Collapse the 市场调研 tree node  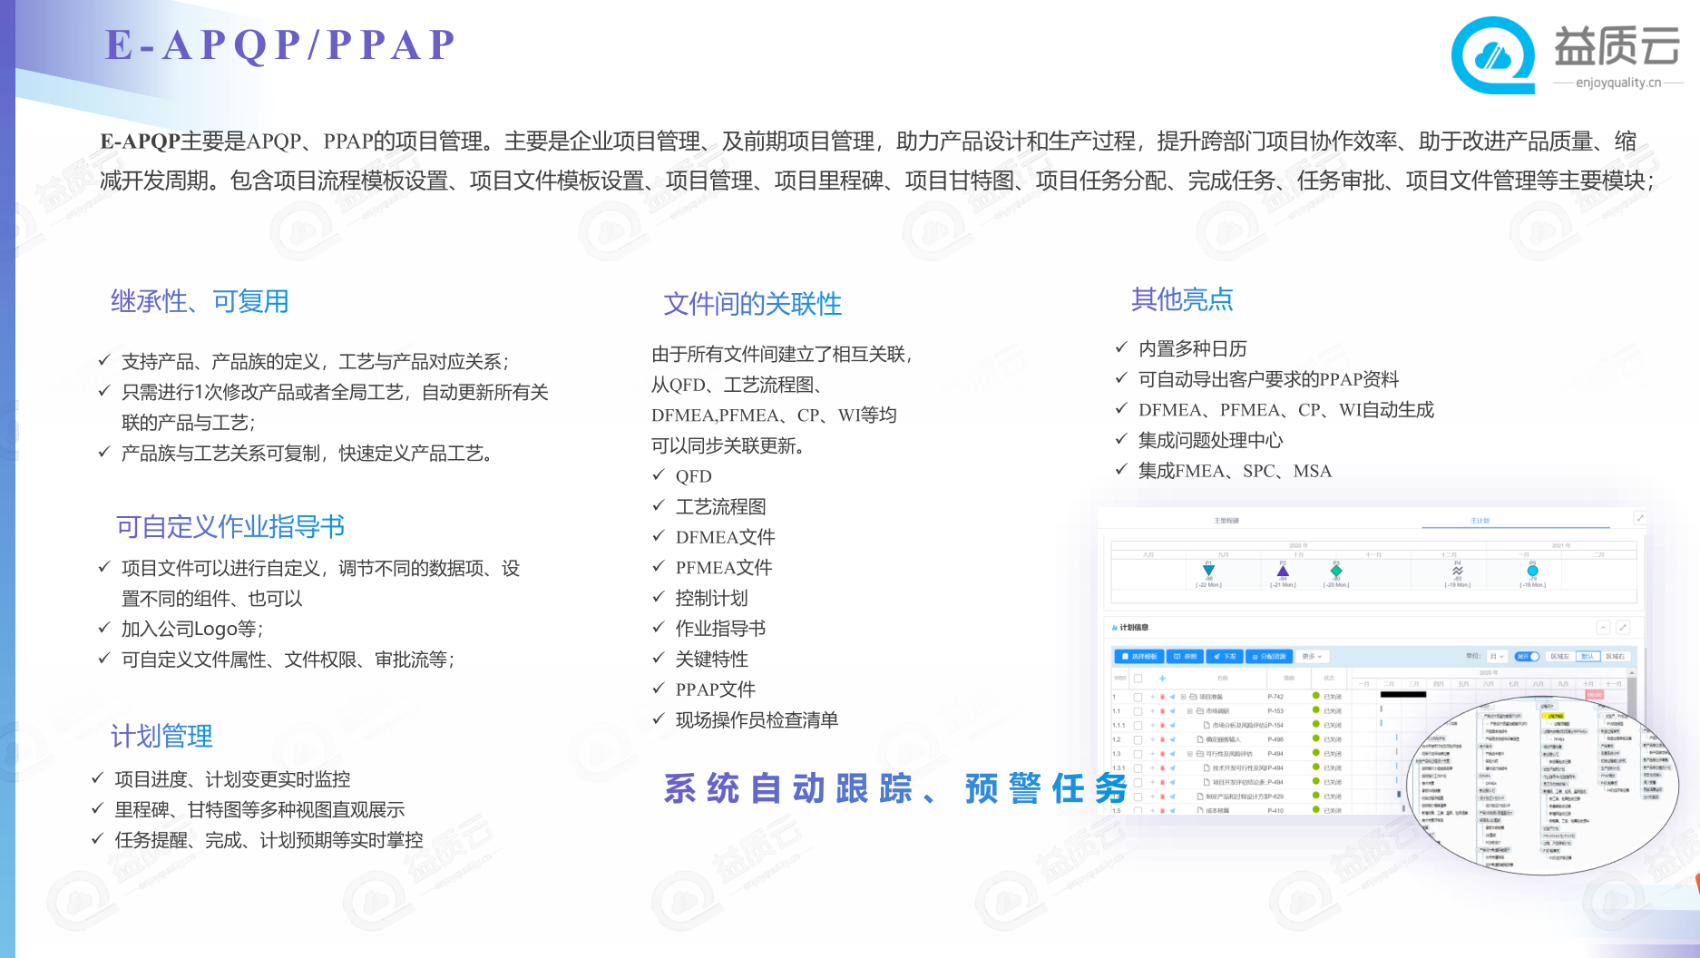pos(1189,711)
